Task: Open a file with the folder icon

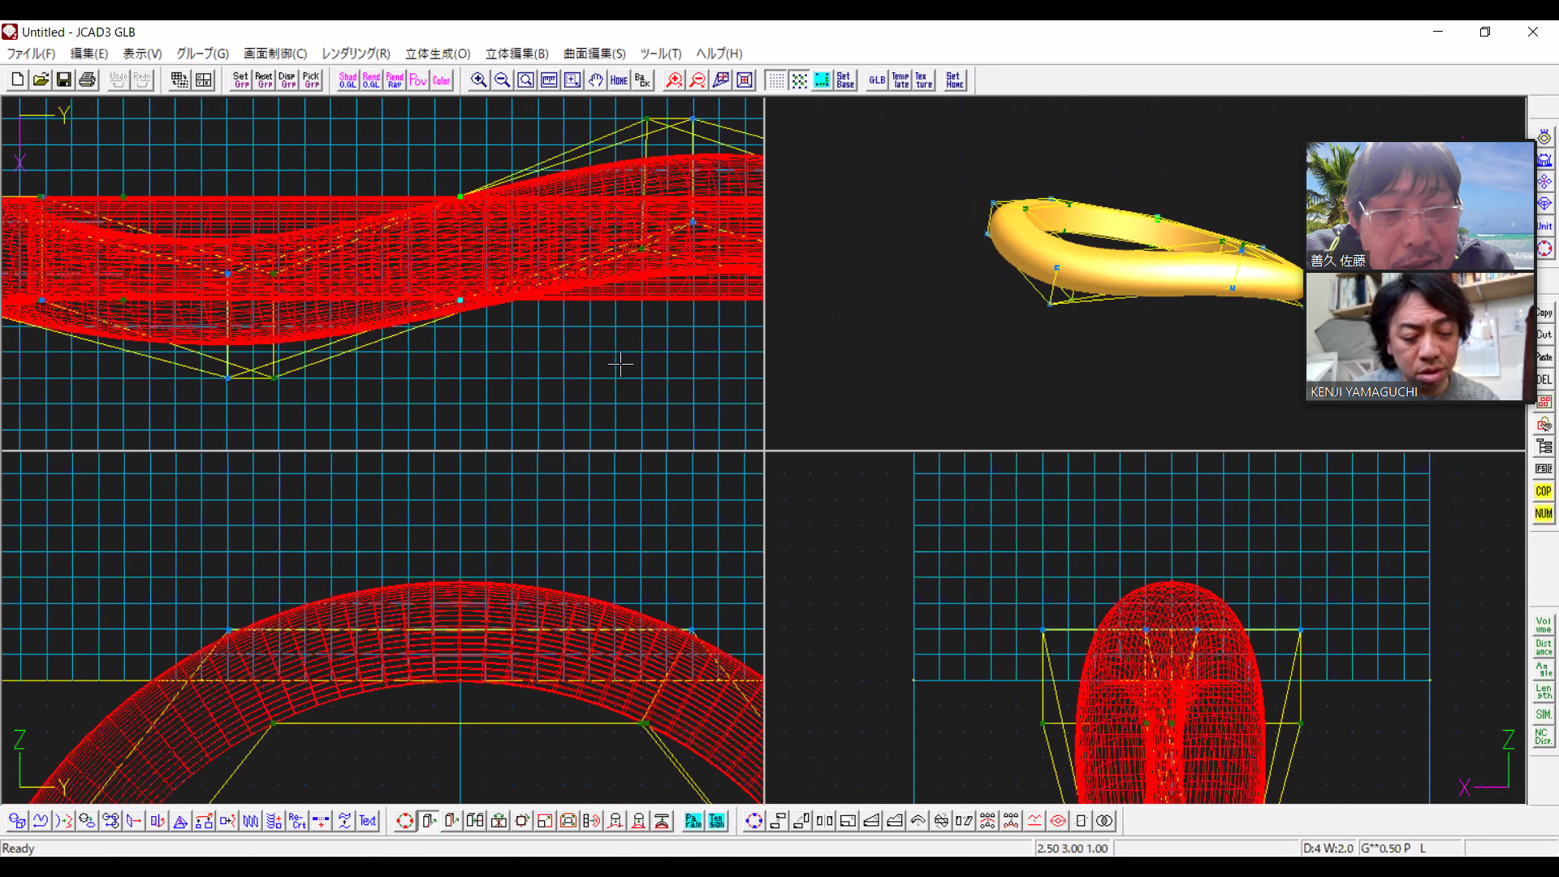Action: [41, 80]
